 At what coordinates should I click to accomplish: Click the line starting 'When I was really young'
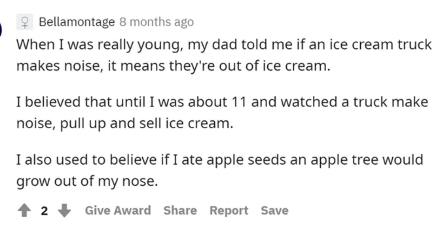pyautogui.click(x=223, y=45)
